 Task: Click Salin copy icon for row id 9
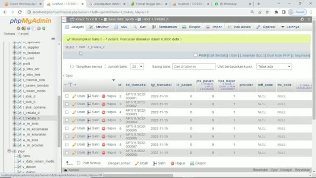[89, 153]
